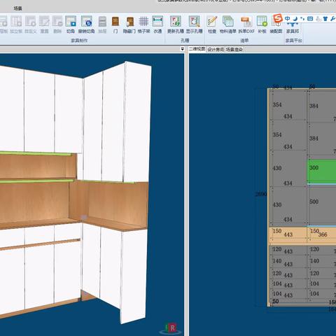
Task: Add a door with the 门 tool
Action: point(115,24)
